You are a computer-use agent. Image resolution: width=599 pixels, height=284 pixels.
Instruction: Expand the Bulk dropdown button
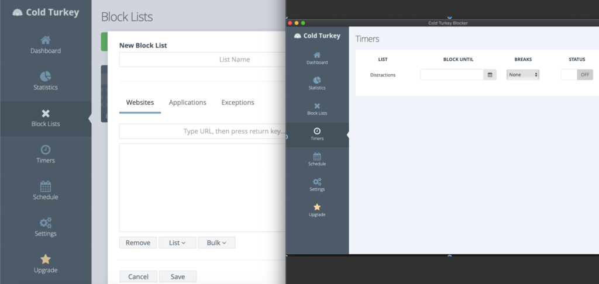pyautogui.click(x=216, y=243)
